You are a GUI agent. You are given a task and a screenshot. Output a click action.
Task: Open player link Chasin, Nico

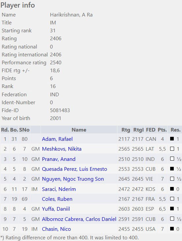(56, 229)
